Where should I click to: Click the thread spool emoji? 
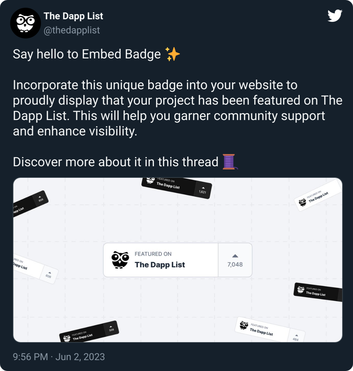pyautogui.click(x=230, y=162)
